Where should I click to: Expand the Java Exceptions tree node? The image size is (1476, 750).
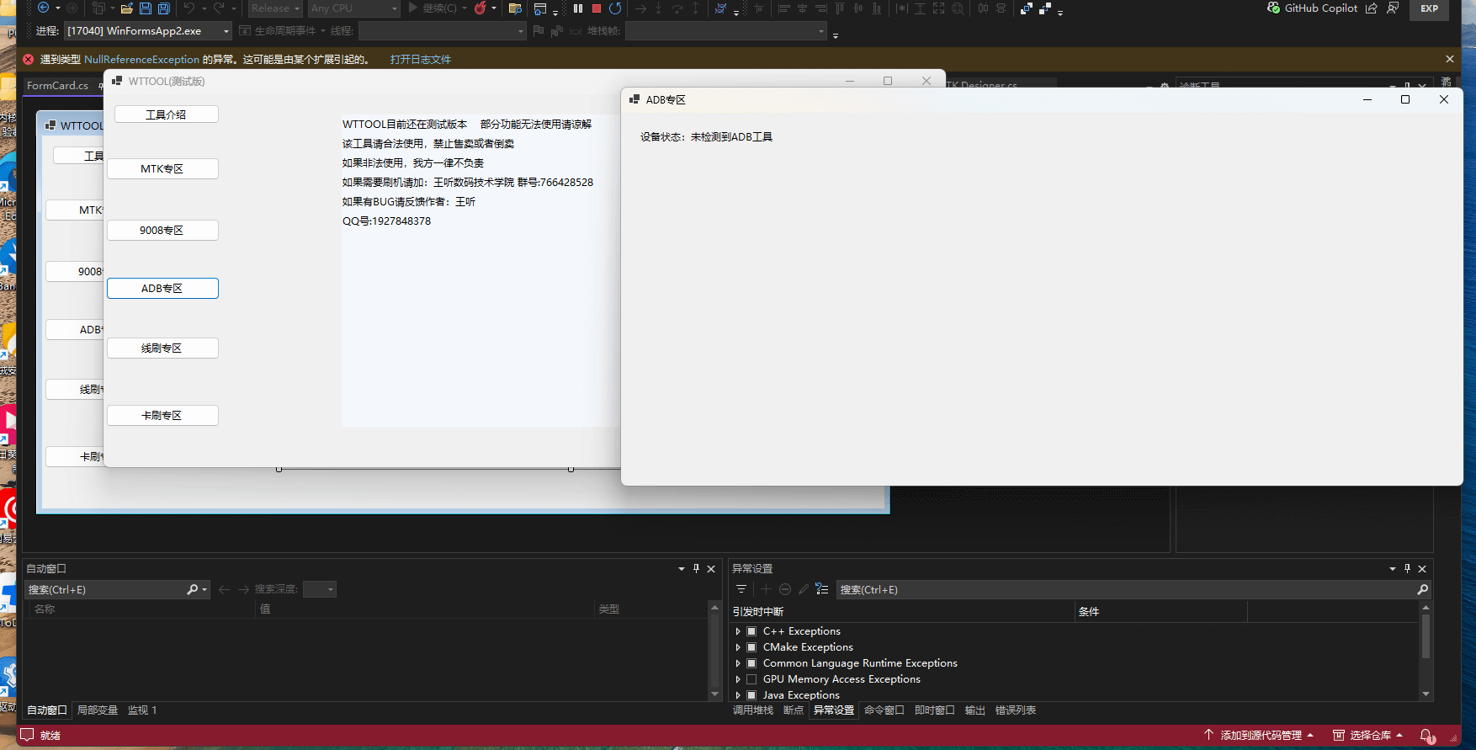click(x=738, y=695)
